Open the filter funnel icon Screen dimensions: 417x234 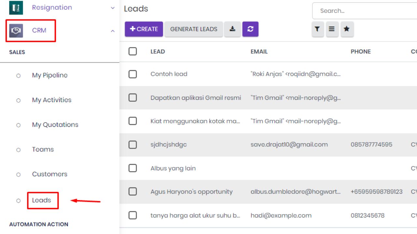[x=318, y=29]
